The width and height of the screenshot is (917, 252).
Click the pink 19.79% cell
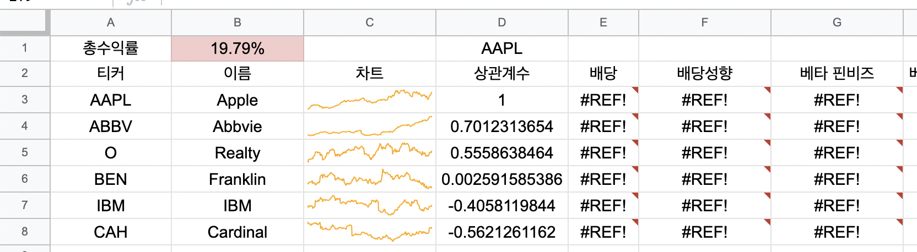click(x=238, y=48)
